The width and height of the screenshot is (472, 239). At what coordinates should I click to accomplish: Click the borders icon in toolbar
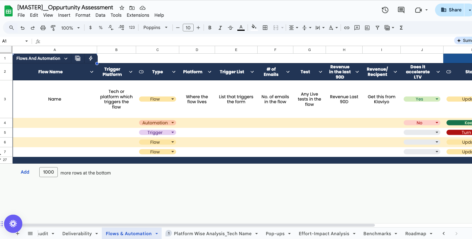click(x=265, y=28)
